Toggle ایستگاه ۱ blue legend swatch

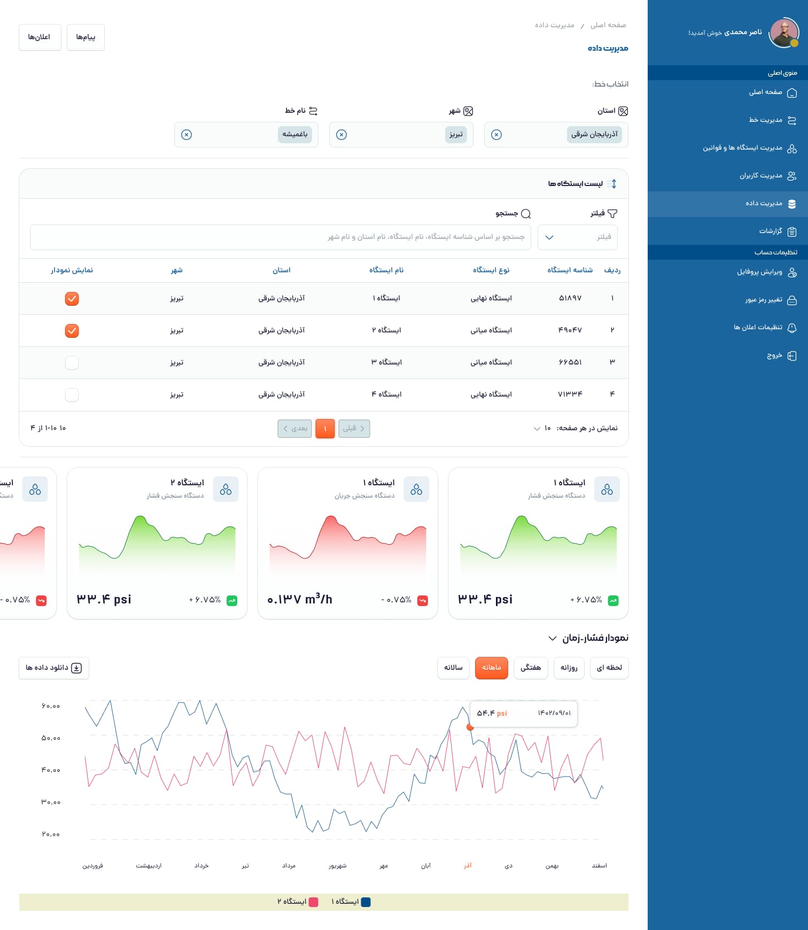[x=366, y=902]
